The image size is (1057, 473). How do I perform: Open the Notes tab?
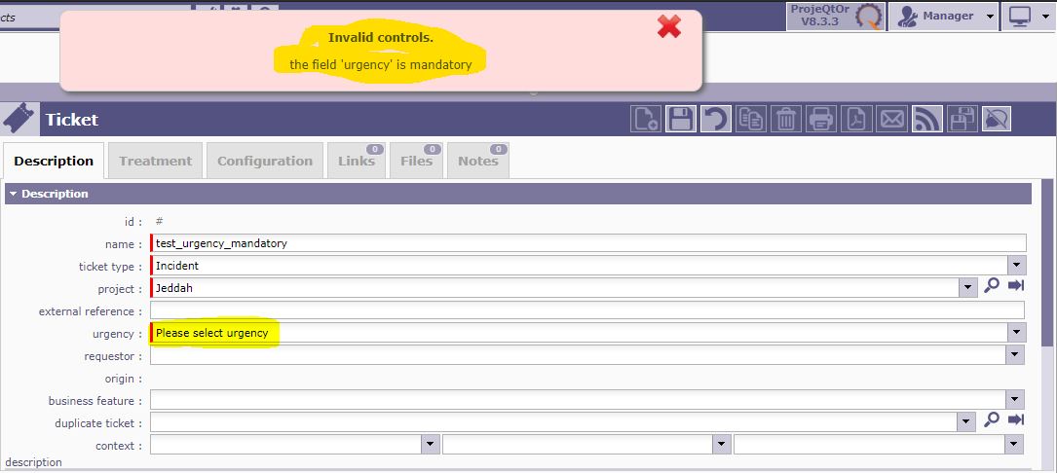click(478, 161)
